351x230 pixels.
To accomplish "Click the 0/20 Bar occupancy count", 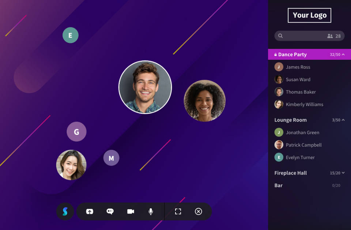I will coord(336,185).
